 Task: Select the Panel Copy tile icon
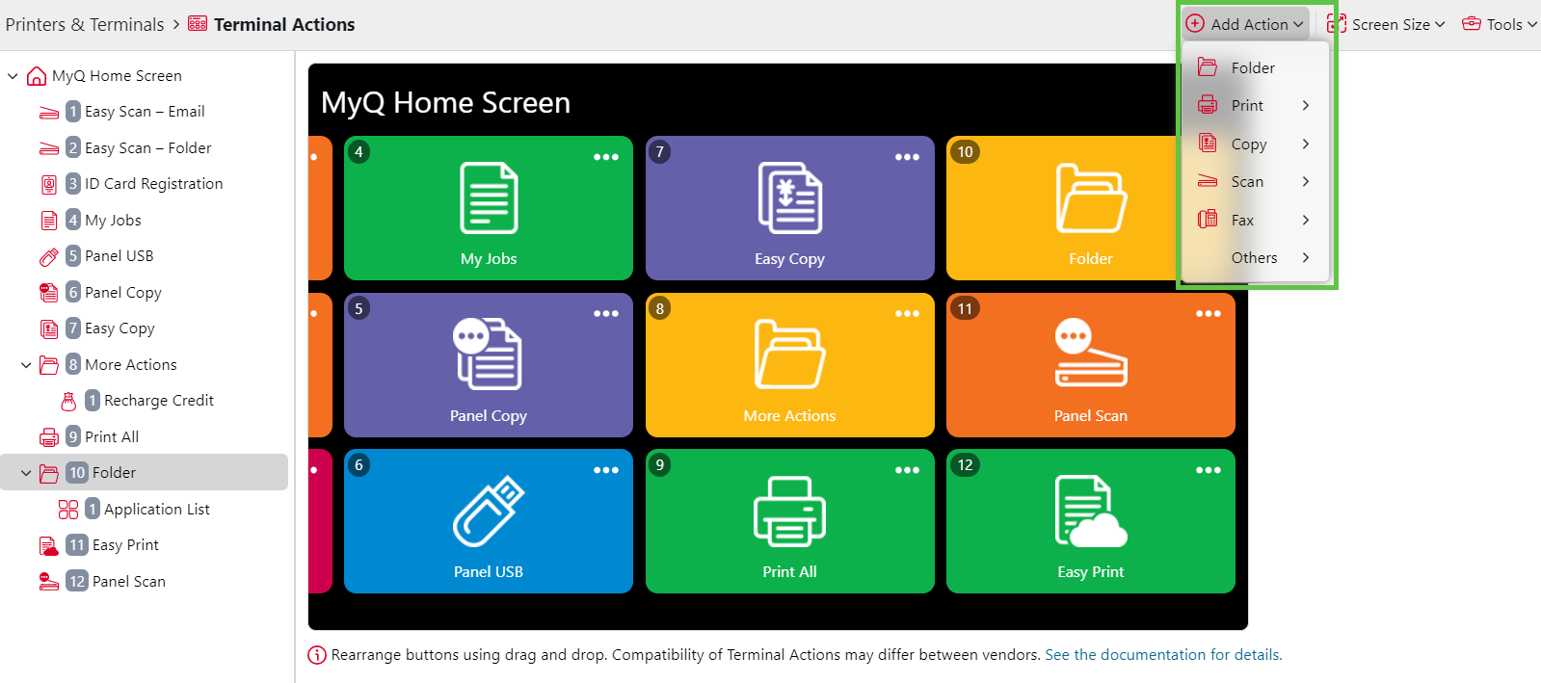point(489,354)
